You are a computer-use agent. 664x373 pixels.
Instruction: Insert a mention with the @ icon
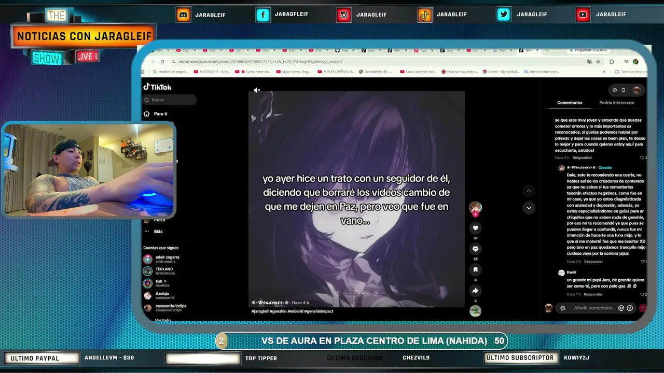(621, 308)
